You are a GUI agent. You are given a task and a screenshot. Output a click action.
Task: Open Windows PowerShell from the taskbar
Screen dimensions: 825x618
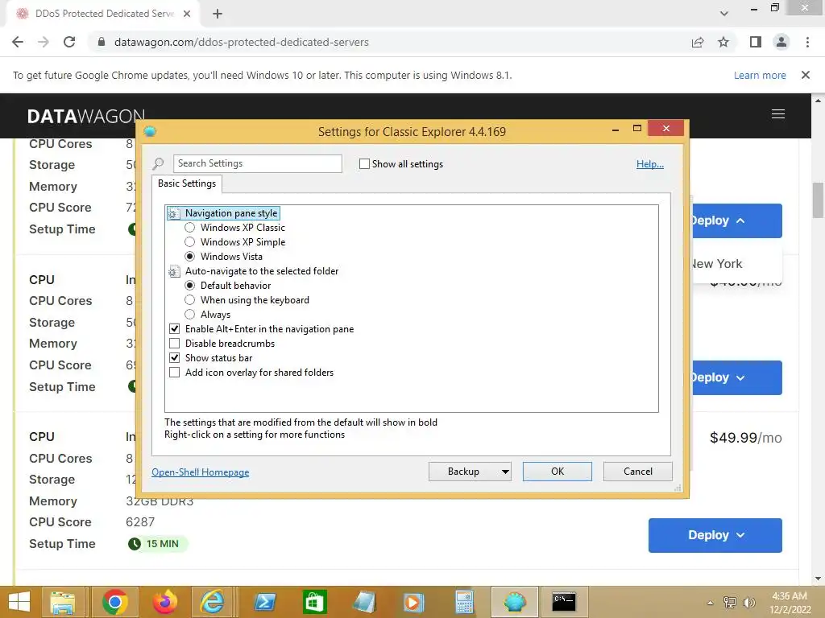[x=264, y=602]
